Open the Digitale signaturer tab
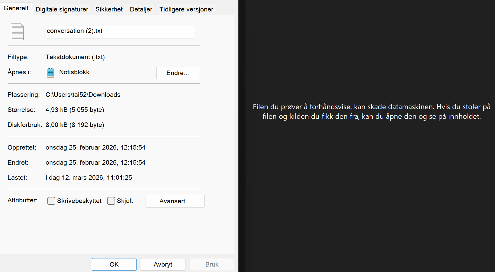The width and height of the screenshot is (495, 272). point(62,9)
